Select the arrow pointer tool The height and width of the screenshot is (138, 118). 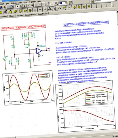[17, 6]
